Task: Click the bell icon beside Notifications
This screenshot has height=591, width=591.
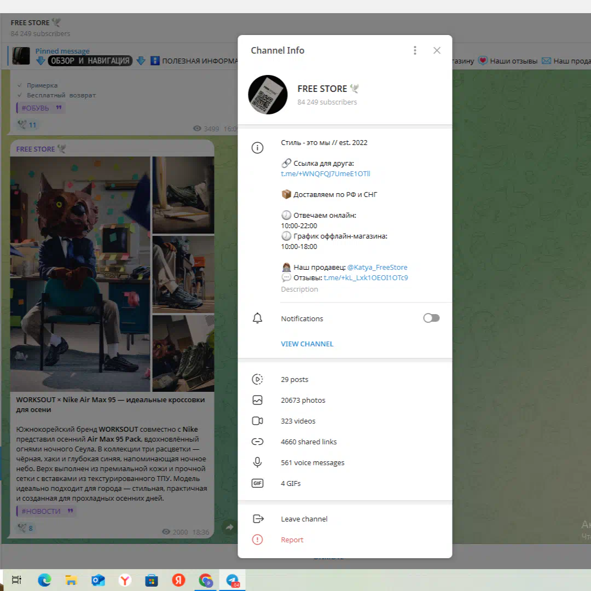Action: click(257, 318)
